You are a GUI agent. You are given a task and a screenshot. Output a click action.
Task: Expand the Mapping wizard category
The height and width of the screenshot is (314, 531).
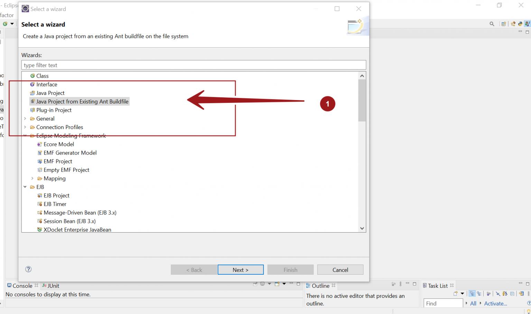pos(32,178)
